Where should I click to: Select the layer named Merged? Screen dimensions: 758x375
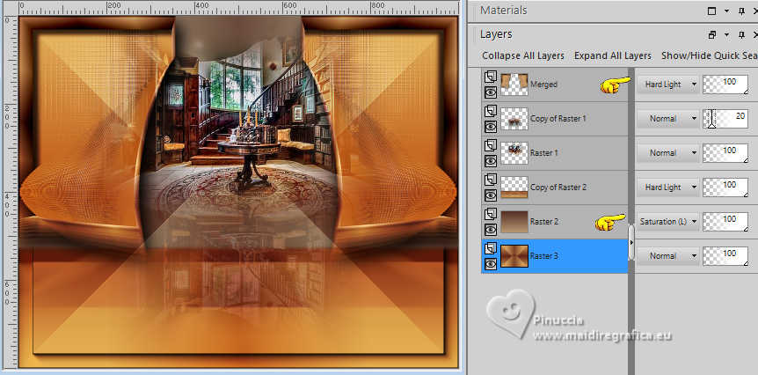pyautogui.click(x=543, y=85)
